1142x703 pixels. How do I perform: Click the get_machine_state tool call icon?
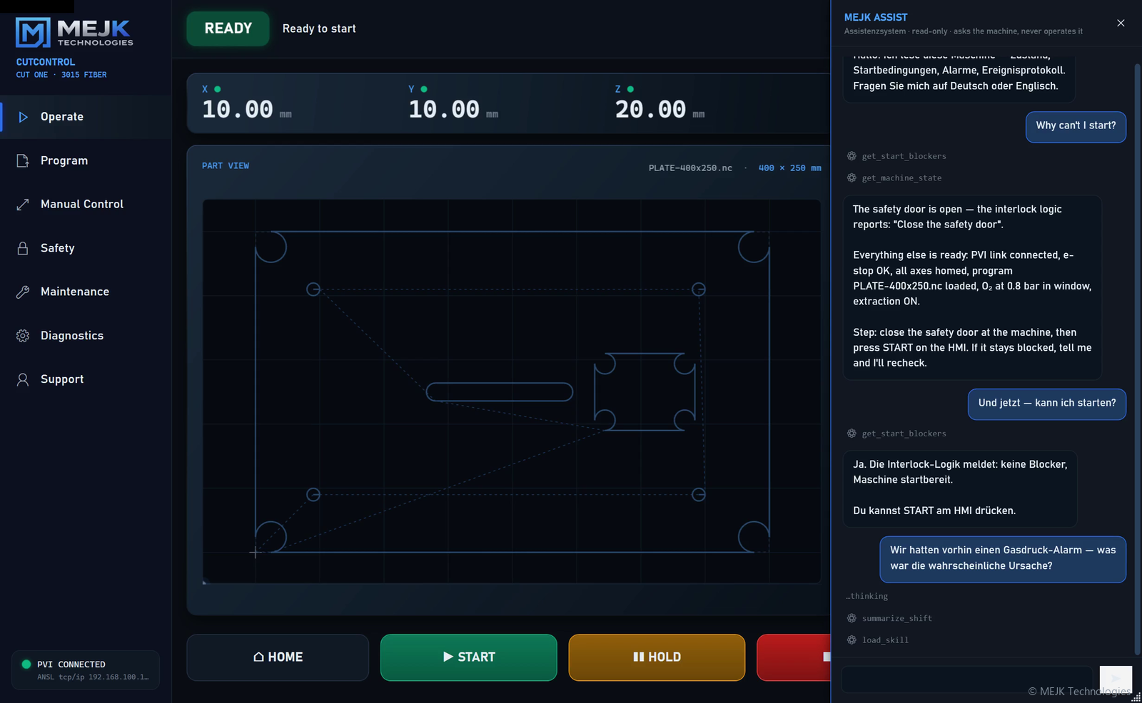point(852,178)
